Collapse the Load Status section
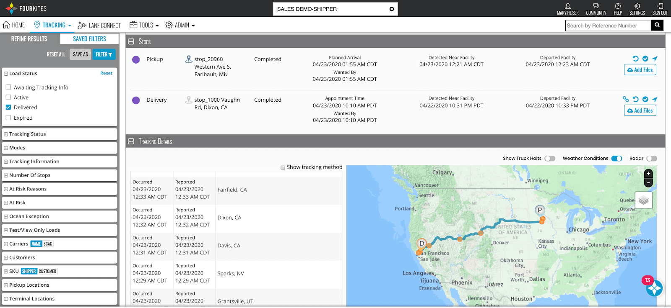The height and width of the screenshot is (308, 671). pos(6,74)
